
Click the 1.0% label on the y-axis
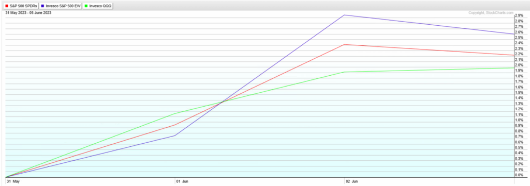pyautogui.click(x=519, y=120)
